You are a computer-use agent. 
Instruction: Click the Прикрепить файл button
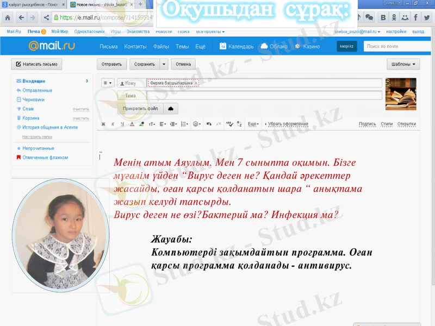(x=140, y=109)
